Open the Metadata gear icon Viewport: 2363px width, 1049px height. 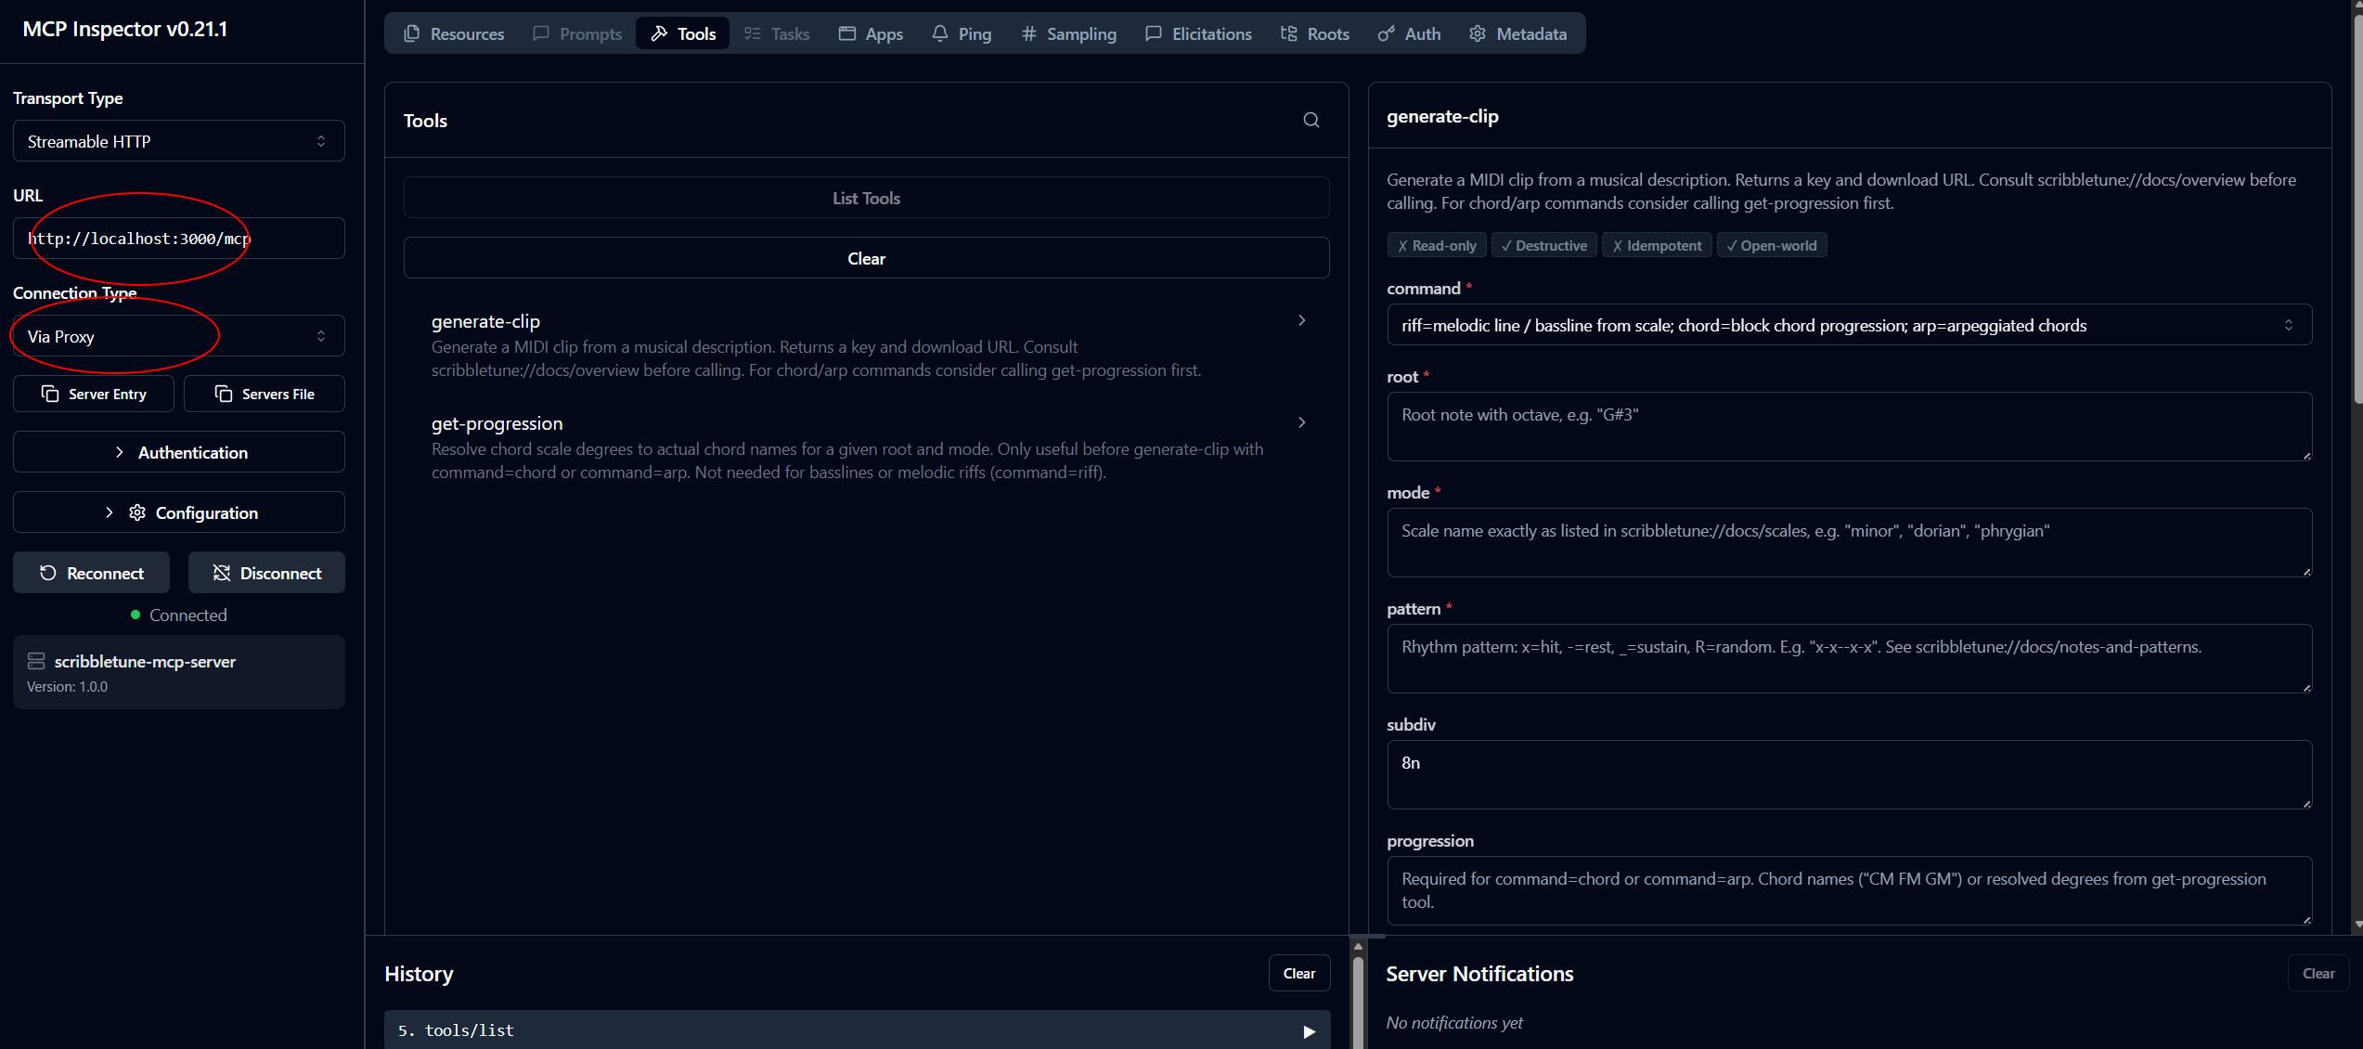[1478, 32]
